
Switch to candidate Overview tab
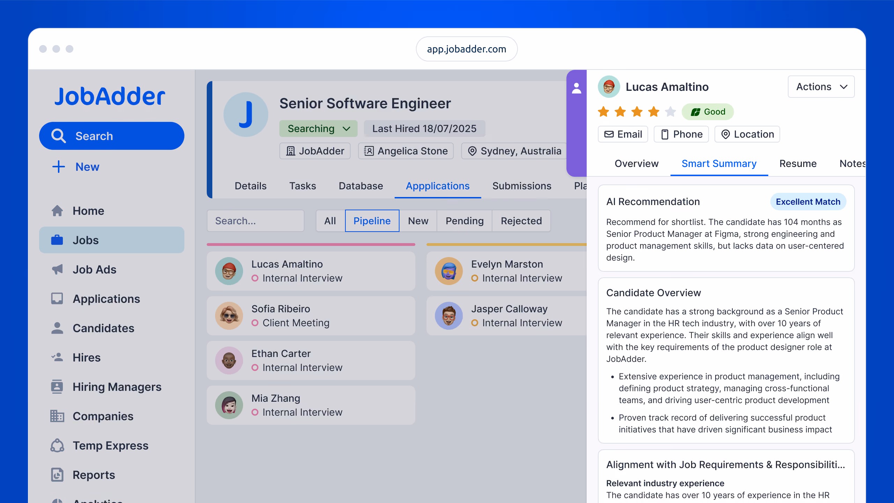pyautogui.click(x=636, y=163)
